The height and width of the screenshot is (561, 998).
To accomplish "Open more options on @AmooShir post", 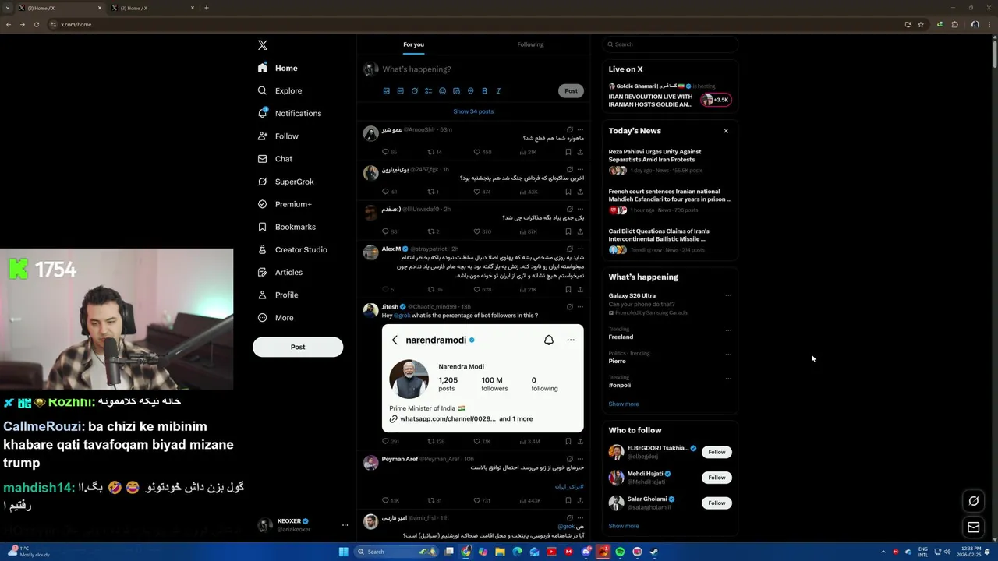I will (x=580, y=129).
